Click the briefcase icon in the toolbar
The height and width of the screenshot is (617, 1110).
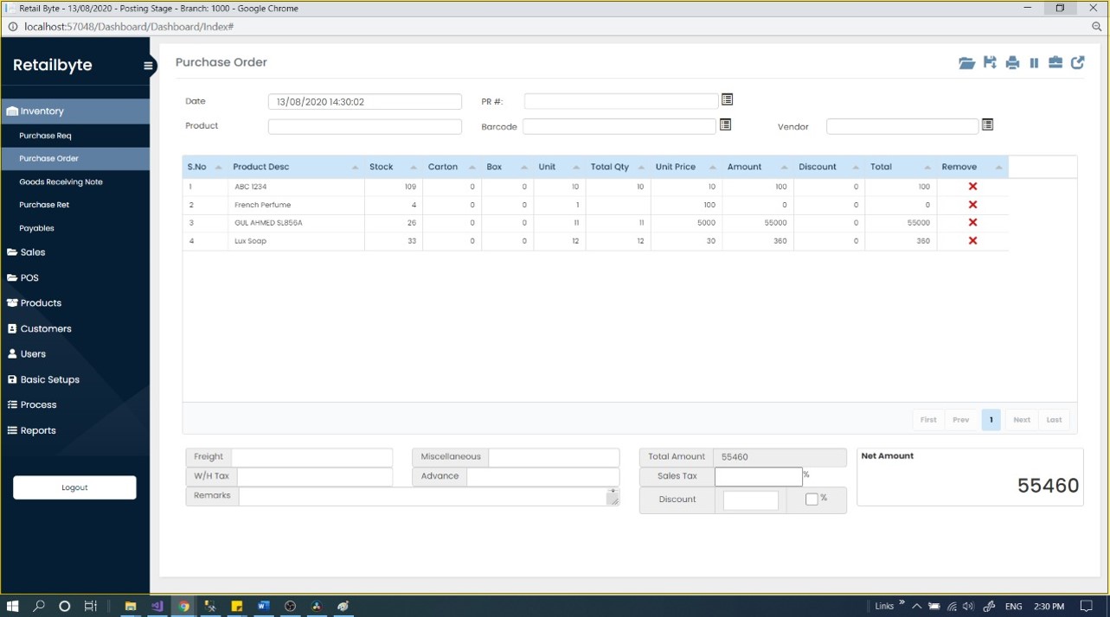1055,63
